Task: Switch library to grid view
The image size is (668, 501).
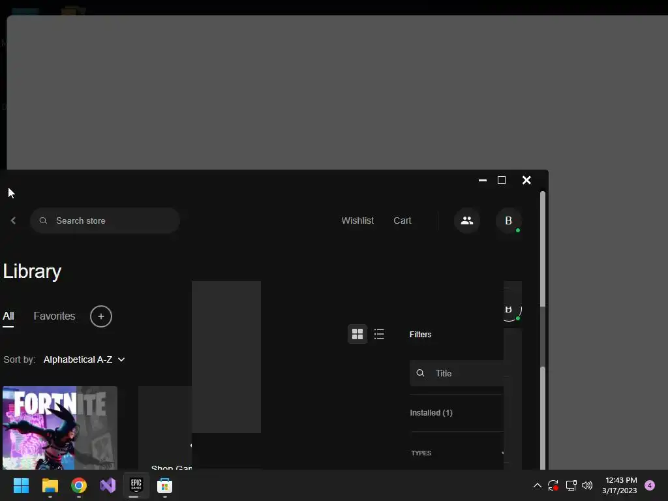Action: pos(357,334)
